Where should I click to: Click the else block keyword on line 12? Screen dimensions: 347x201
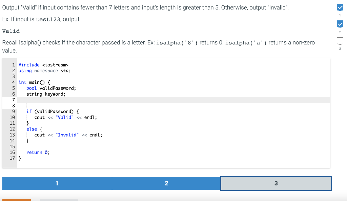[x=32, y=129]
